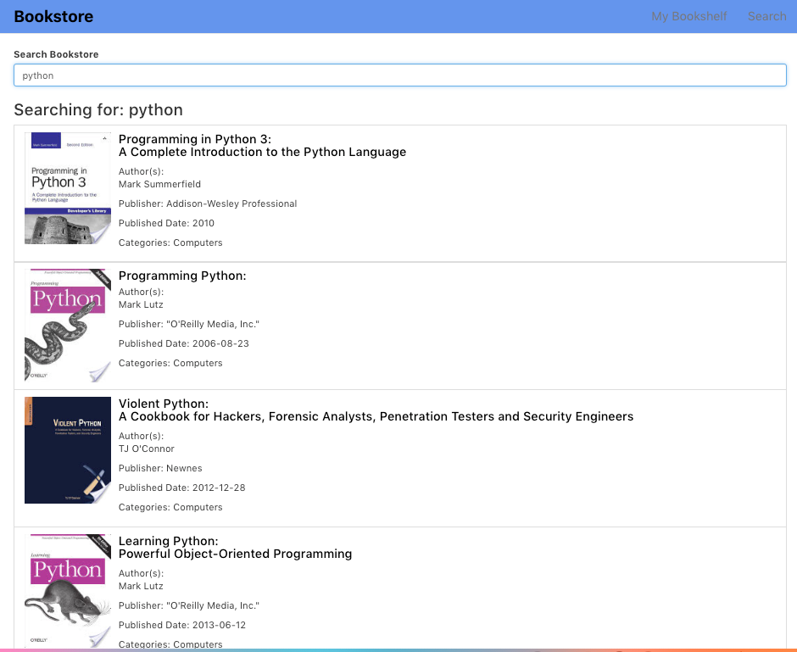This screenshot has height=652, width=797.
Task: Select subtitle A Complete Introduction to the Python Language
Action: tap(262, 152)
